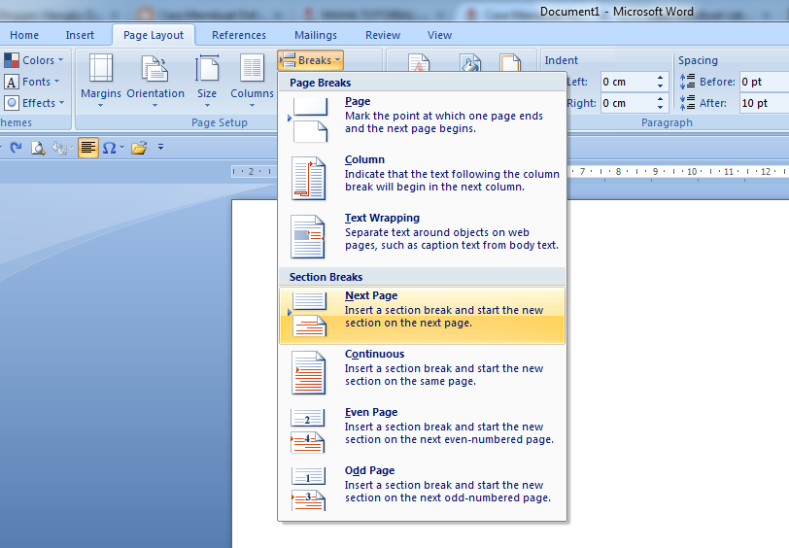Screen dimensions: 789x548
Task: Click the Continuous section break icon
Action: pos(308,372)
